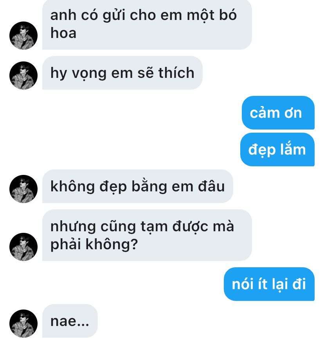Click the word 'đâu' in the gray message
Viewport: 324px width, 342px height.
pos(211,187)
